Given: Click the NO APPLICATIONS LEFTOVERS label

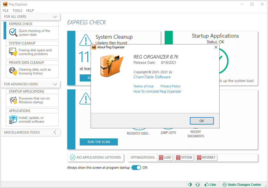Looking at the screenshot, I should coord(98,157).
